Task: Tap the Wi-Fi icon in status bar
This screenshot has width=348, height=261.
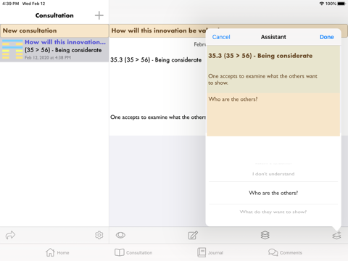Action: click(322, 4)
